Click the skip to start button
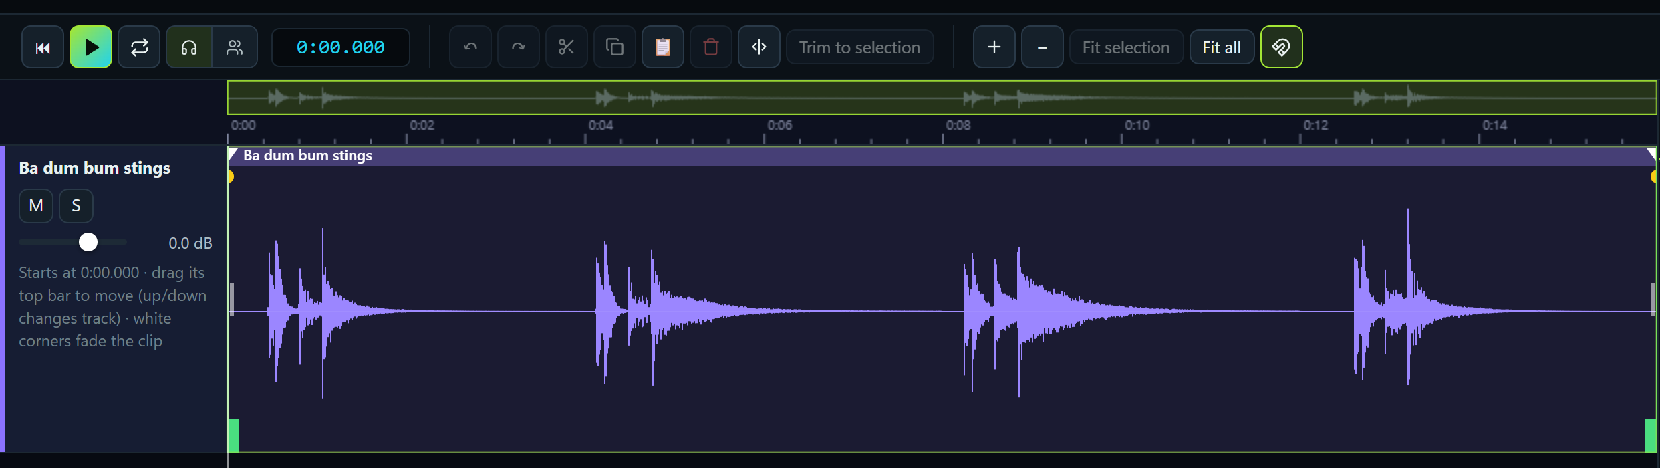The width and height of the screenshot is (1660, 468). (x=43, y=47)
